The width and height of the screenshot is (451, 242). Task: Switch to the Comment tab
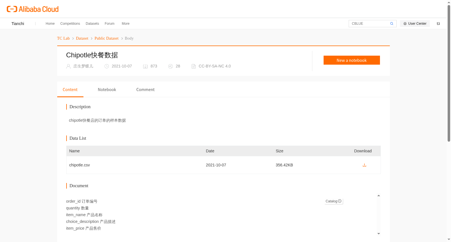click(x=145, y=90)
